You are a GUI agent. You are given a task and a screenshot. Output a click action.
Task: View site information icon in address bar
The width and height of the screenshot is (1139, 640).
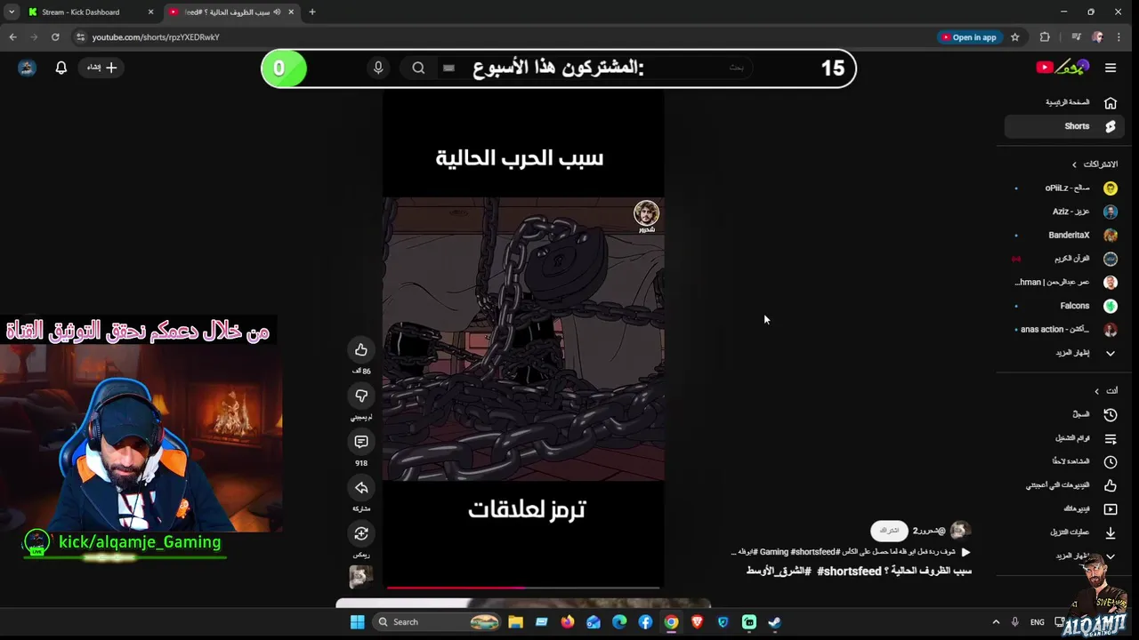(x=80, y=37)
